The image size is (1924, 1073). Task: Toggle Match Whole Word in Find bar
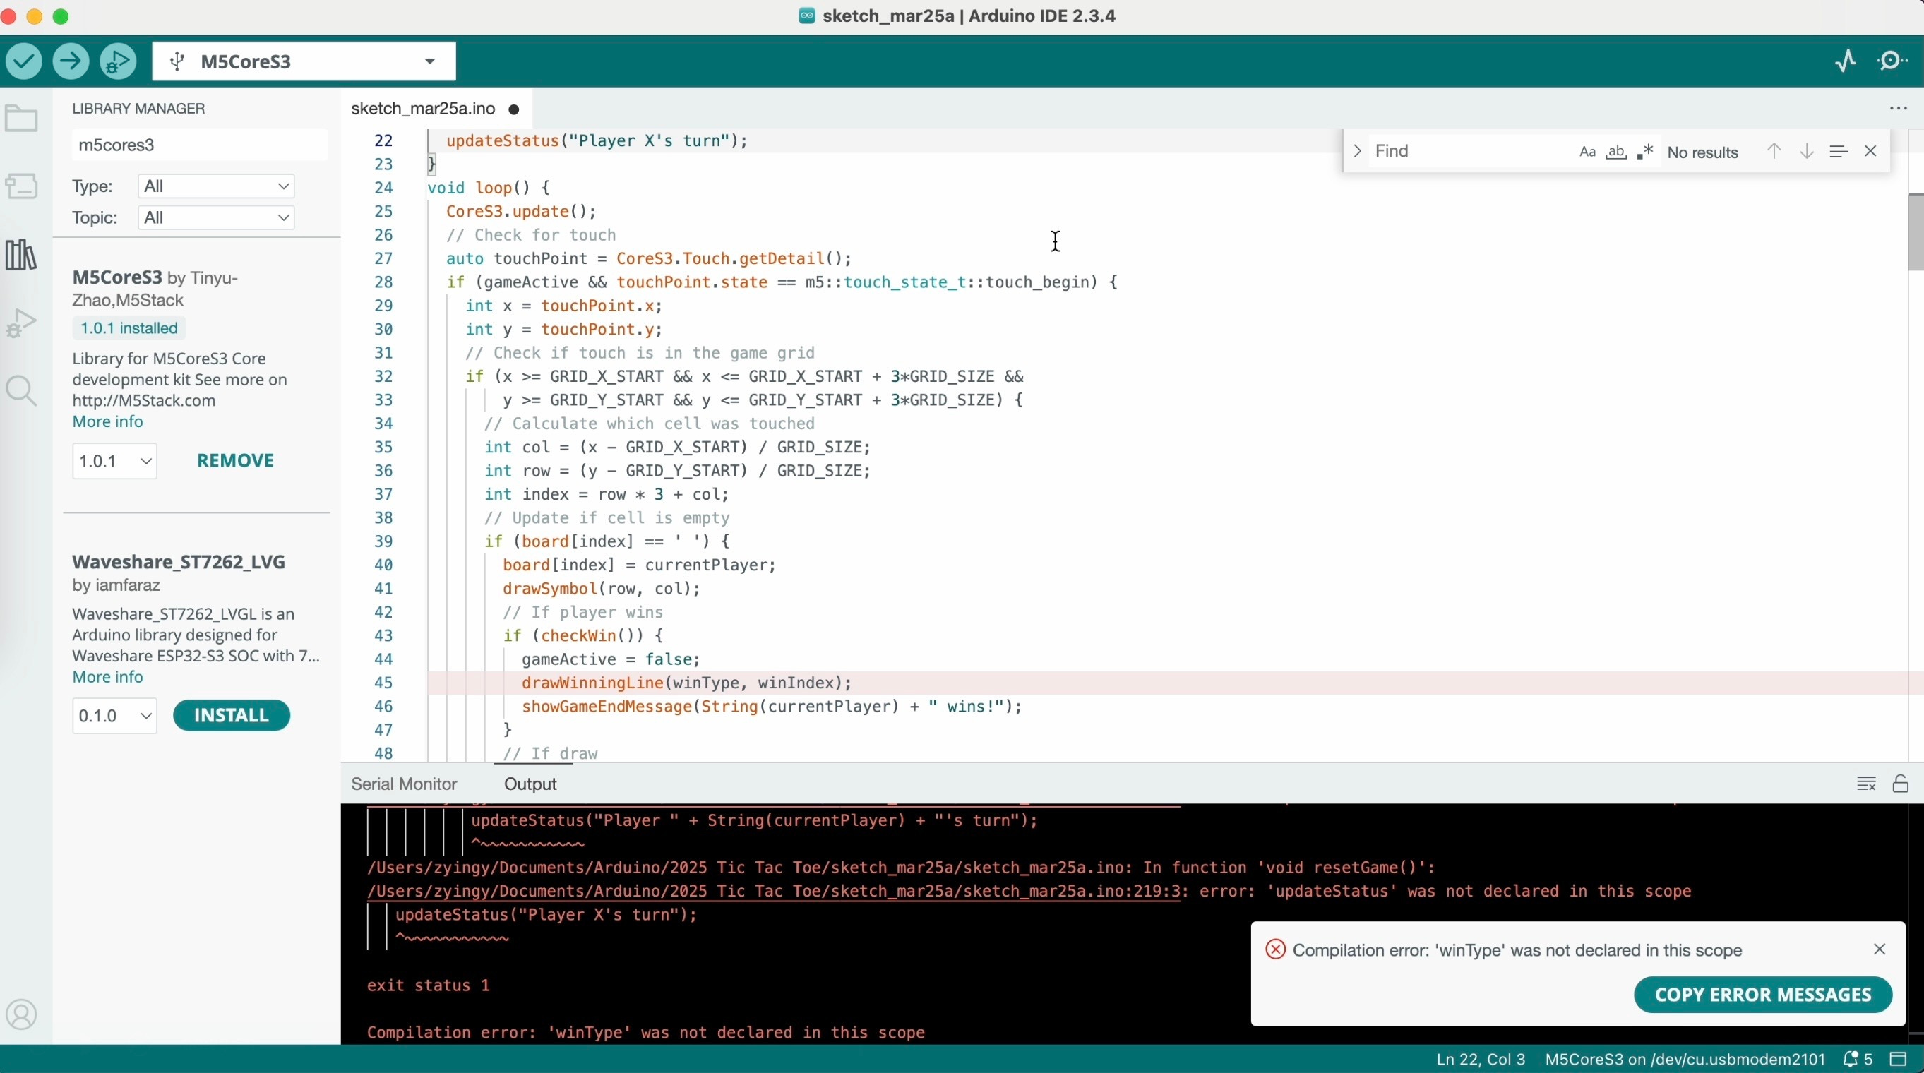1616,152
